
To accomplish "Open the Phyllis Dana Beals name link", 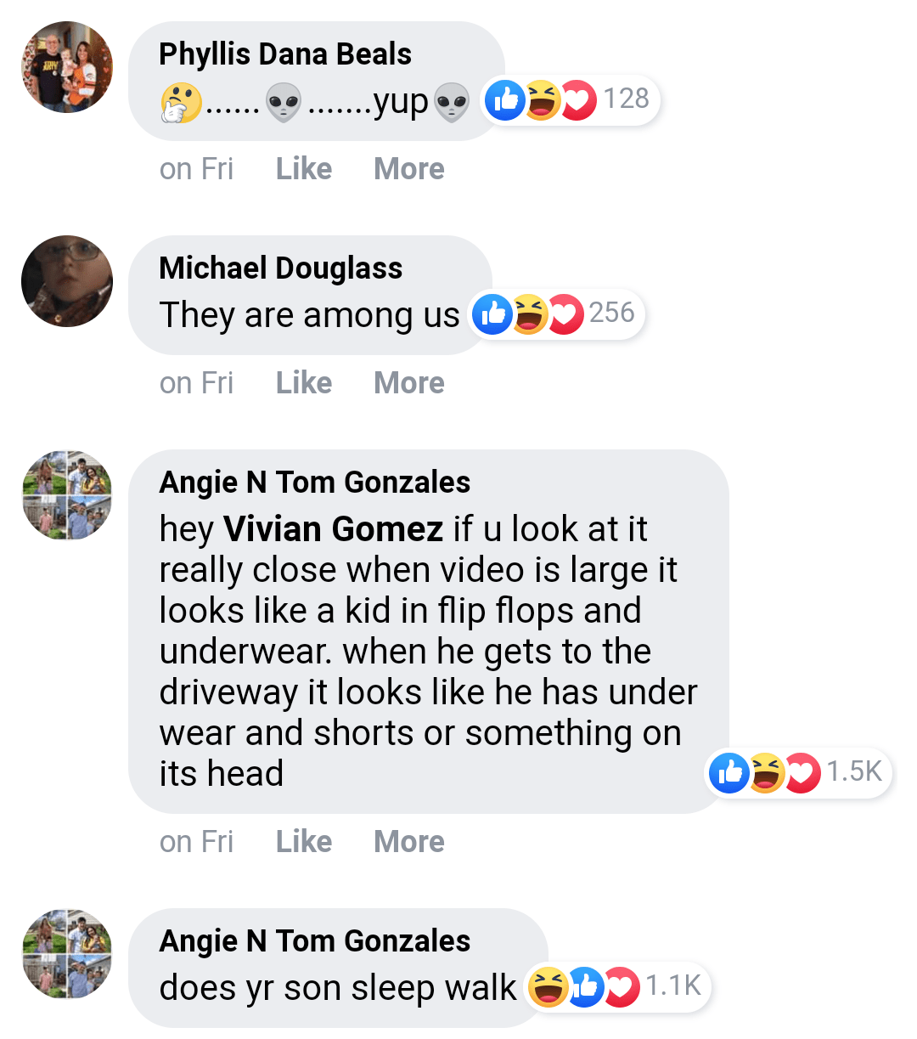I will pyautogui.click(x=285, y=54).
